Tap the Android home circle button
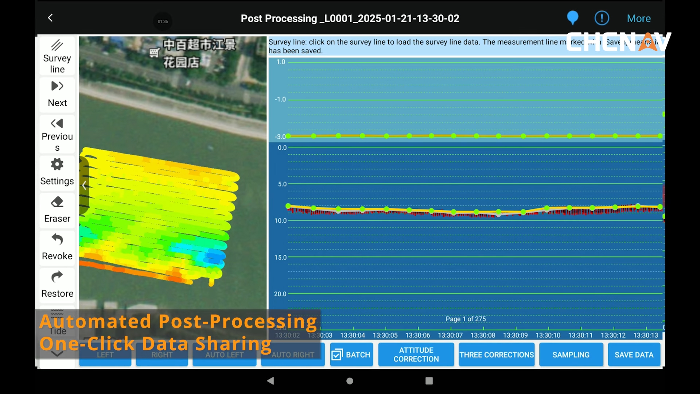This screenshot has height=394, width=700. coord(350,381)
